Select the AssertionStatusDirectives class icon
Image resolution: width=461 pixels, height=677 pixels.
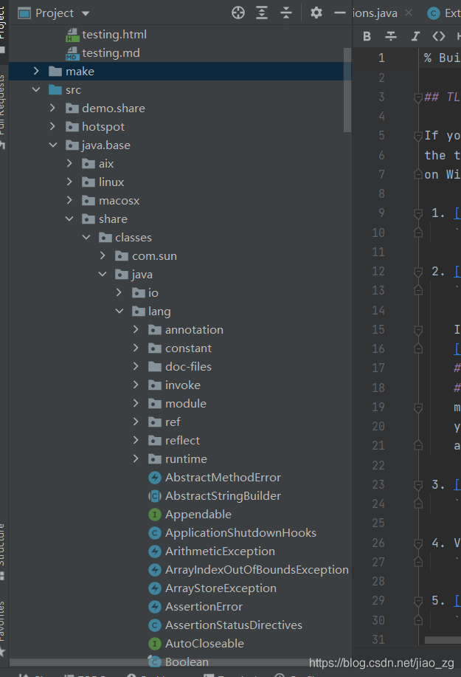(x=155, y=625)
